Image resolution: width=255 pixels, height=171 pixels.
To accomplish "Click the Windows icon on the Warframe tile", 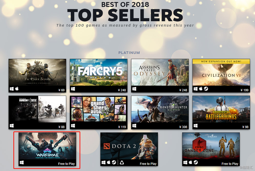I will (21, 162).
